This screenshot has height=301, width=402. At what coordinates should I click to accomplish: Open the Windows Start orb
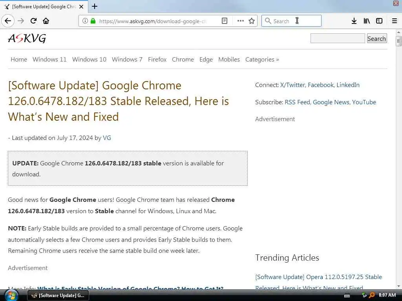pyautogui.click(x=11, y=296)
